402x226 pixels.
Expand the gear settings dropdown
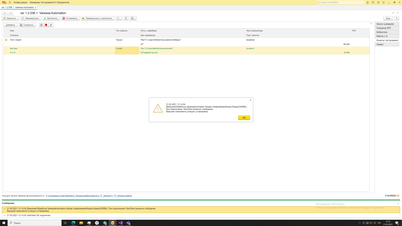[133, 18]
